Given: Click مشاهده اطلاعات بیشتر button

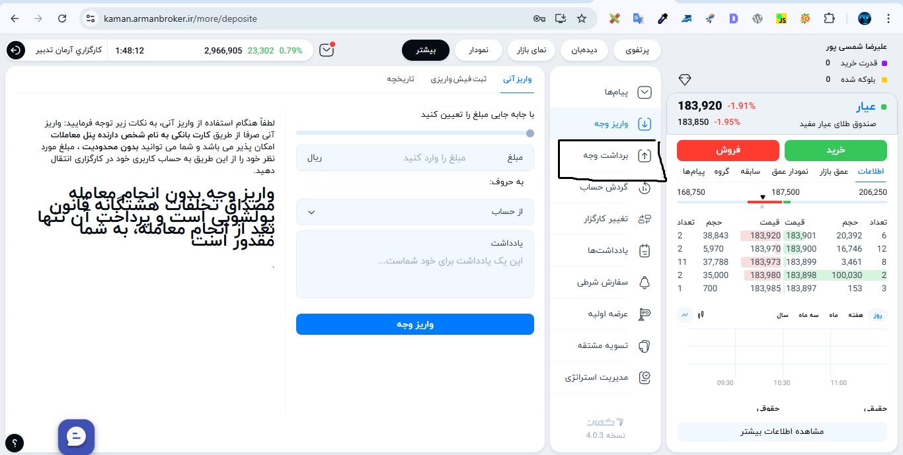Looking at the screenshot, I should coord(782,432).
